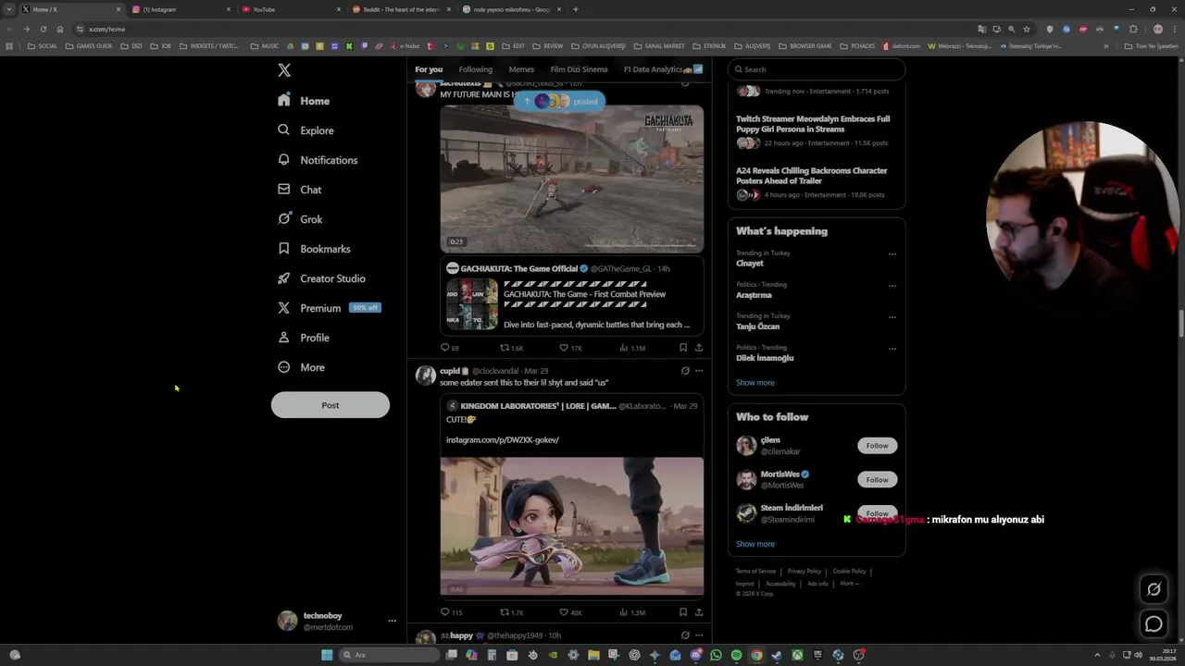Open a new browser tab
This screenshot has width=1185, height=666.
[x=576, y=9]
